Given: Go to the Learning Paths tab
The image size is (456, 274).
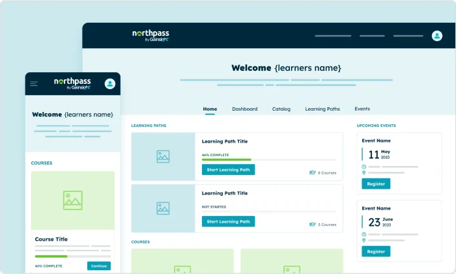Looking at the screenshot, I should (322, 109).
